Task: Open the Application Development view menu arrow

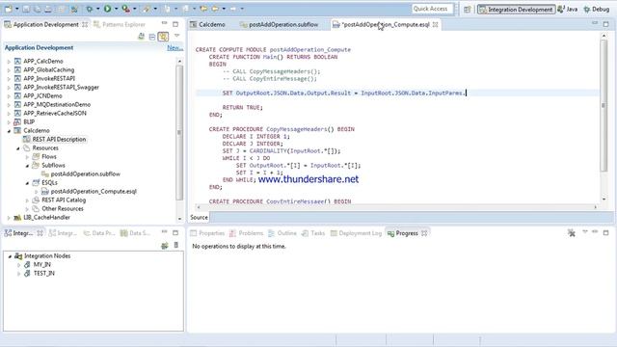Action: coord(176,37)
